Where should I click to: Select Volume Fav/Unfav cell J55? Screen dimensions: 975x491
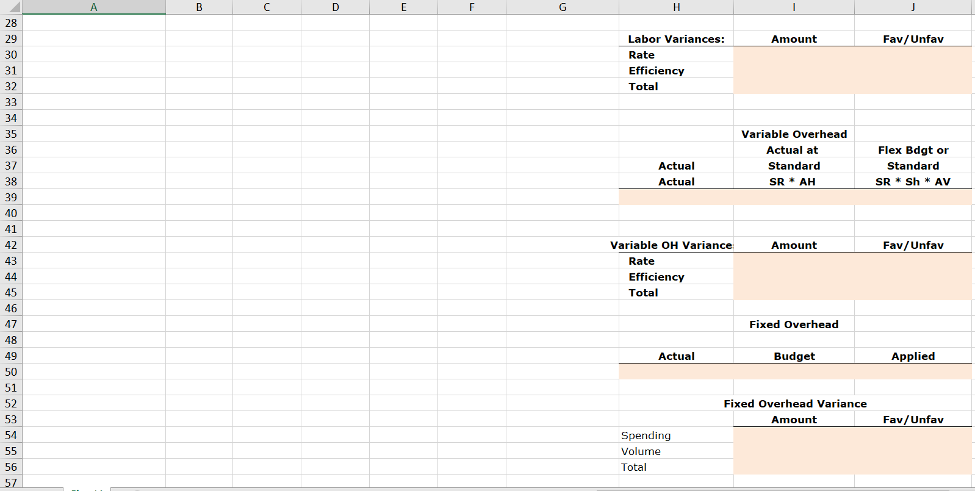pos(913,451)
